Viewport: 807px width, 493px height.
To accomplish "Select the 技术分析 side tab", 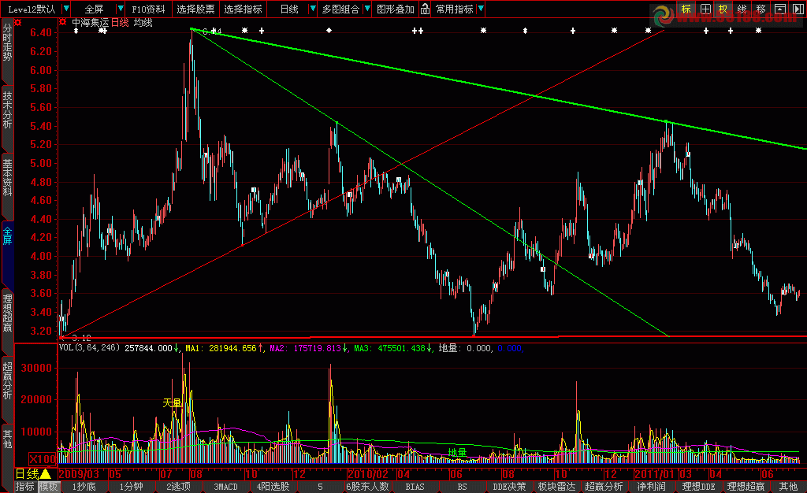I will click(x=7, y=110).
